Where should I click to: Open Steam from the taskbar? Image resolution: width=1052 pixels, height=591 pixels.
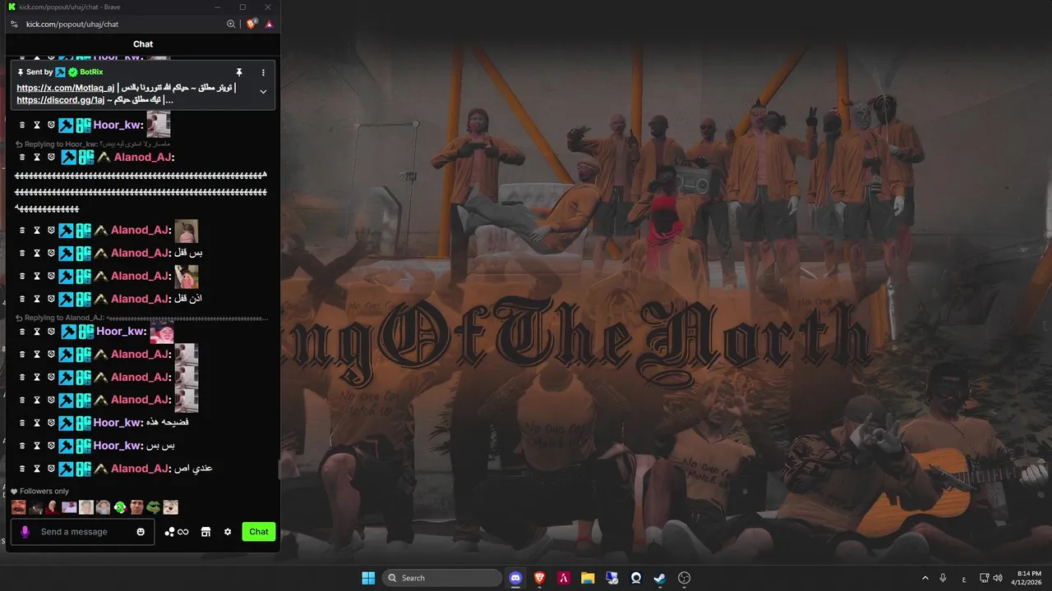pyautogui.click(x=660, y=578)
